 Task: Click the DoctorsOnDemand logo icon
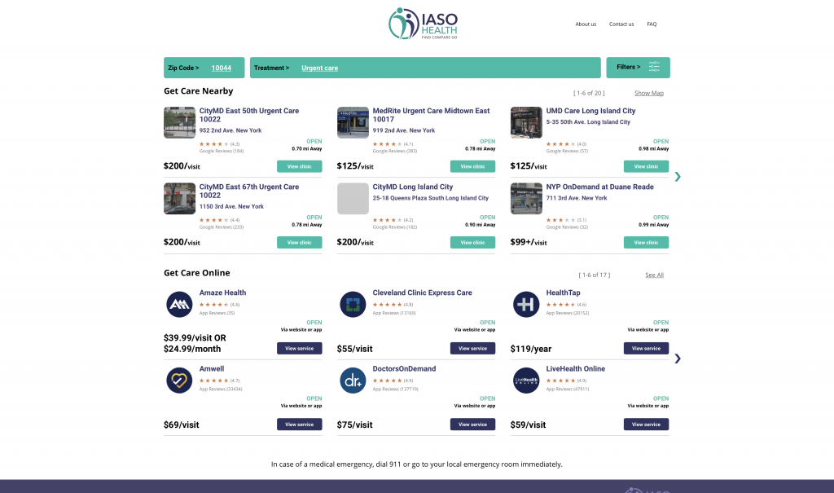click(x=353, y=381)
